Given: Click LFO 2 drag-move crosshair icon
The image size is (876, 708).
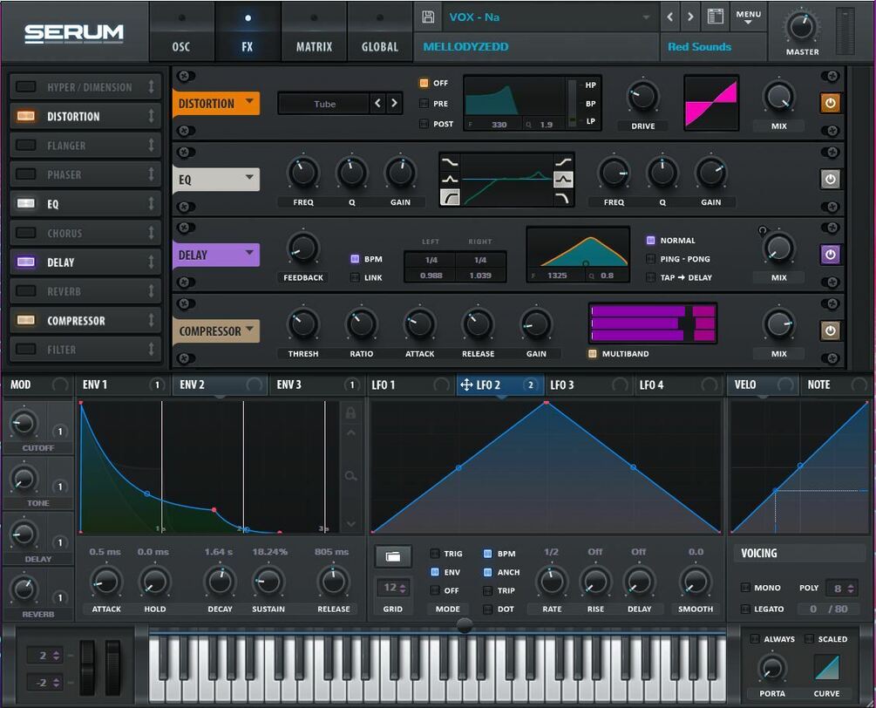Looking at the screenshot, I should click(x=466, y=385).
